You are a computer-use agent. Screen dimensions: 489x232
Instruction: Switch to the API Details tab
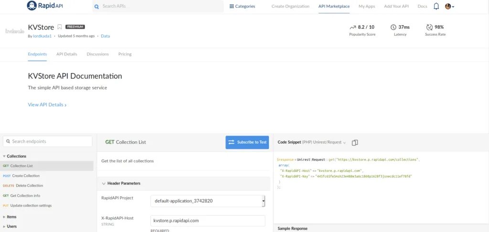(x=67, y=54)
